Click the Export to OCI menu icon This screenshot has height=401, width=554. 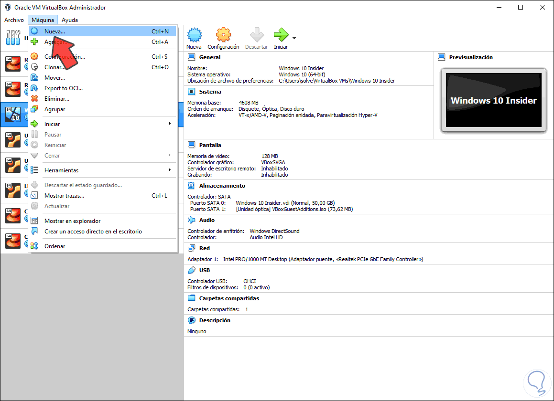pos(34,88)
